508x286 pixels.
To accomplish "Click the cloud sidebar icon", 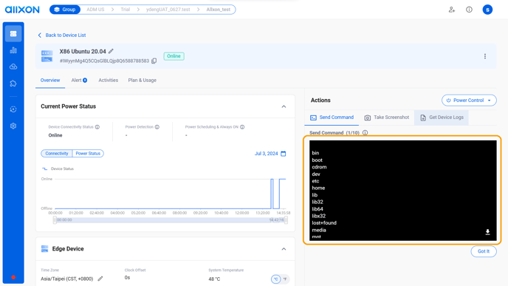I will coord(13,67).
